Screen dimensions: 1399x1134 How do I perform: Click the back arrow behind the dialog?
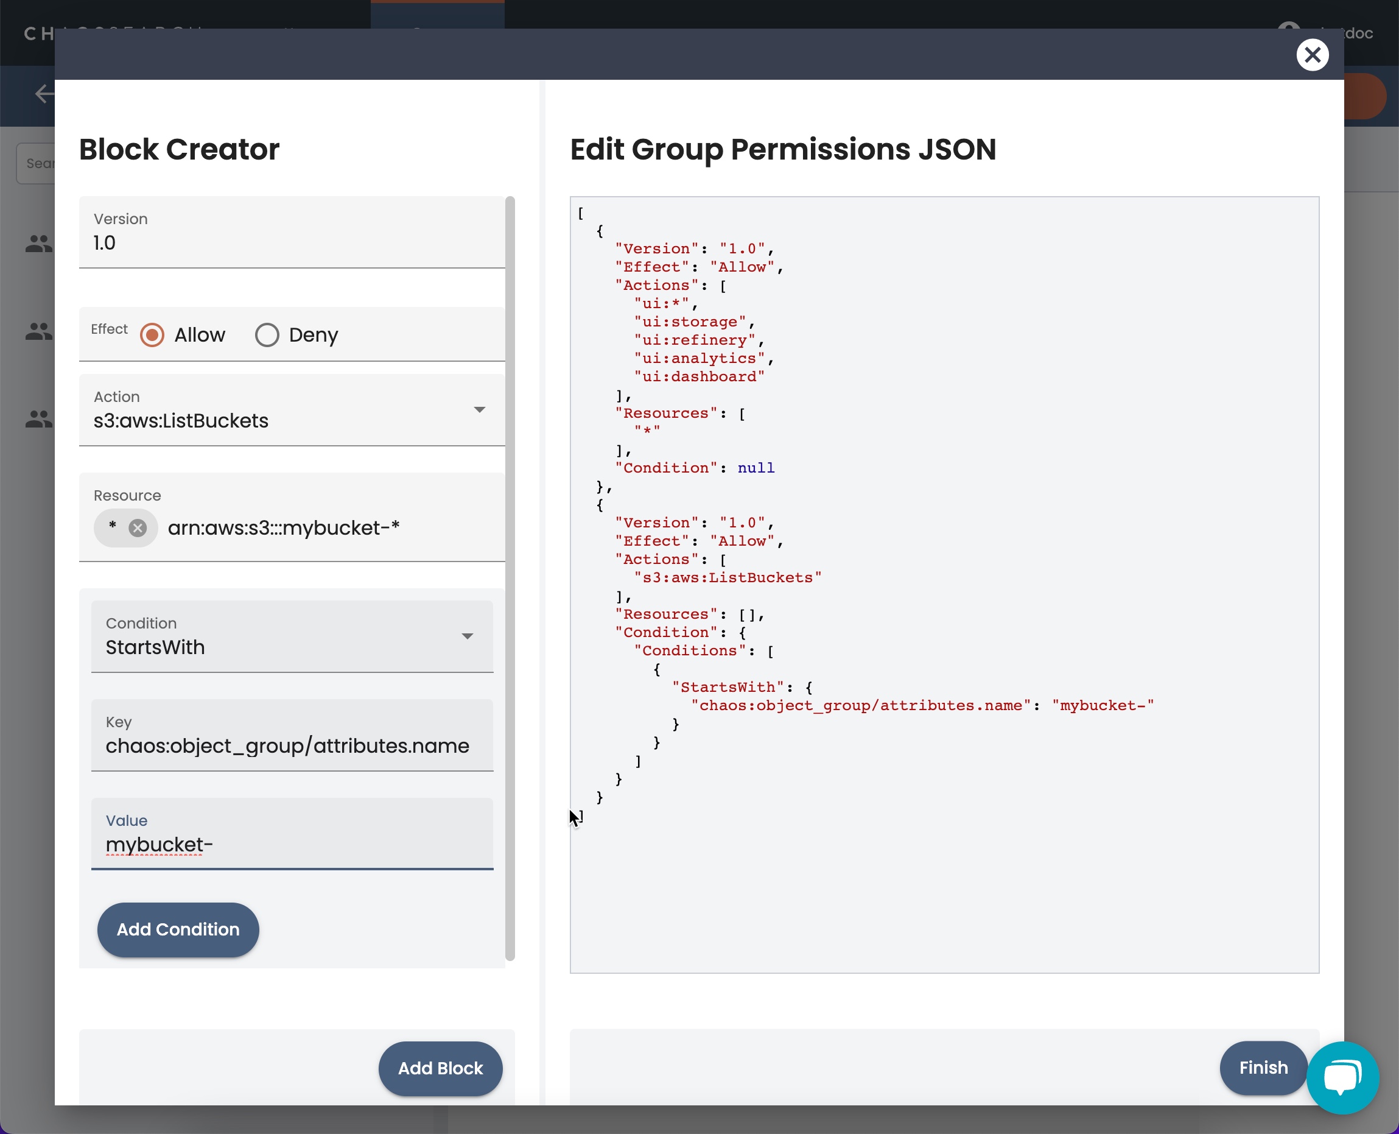coord(44,93)
